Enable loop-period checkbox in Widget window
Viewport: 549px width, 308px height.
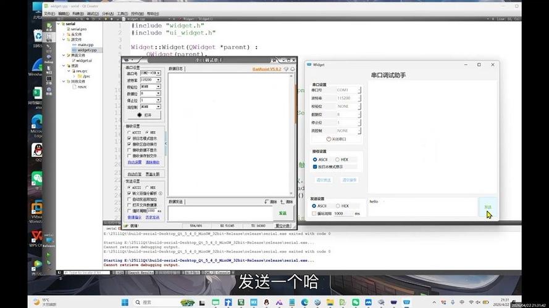tap(314, 213)
